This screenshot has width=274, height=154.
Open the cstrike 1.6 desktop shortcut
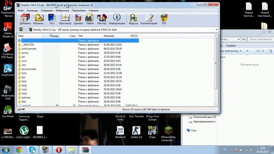point(136,132)
